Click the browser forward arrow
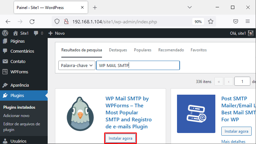This screenshot has height=144, width=256. click(20, 22)
